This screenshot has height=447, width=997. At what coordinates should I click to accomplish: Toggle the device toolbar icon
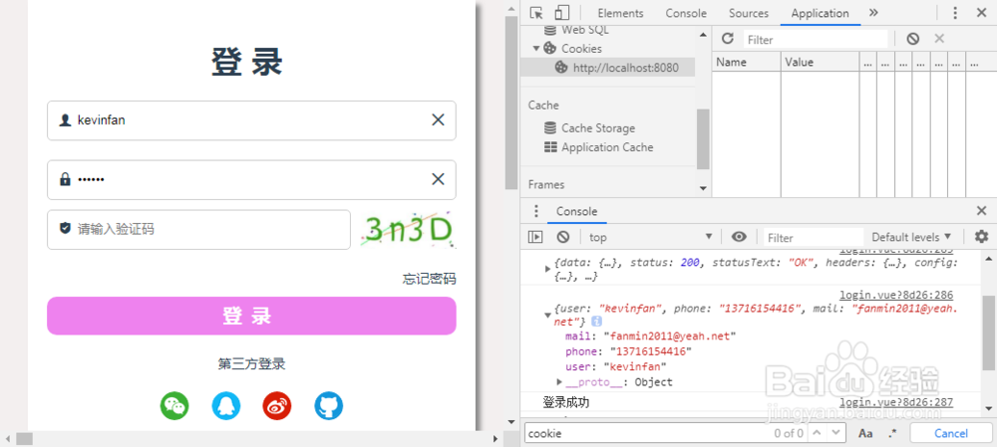point(561,13)
